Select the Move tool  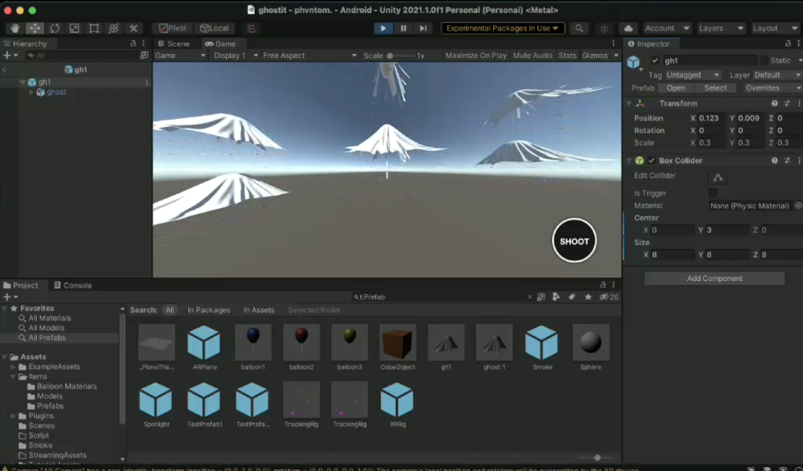click(x=35, y=28)
